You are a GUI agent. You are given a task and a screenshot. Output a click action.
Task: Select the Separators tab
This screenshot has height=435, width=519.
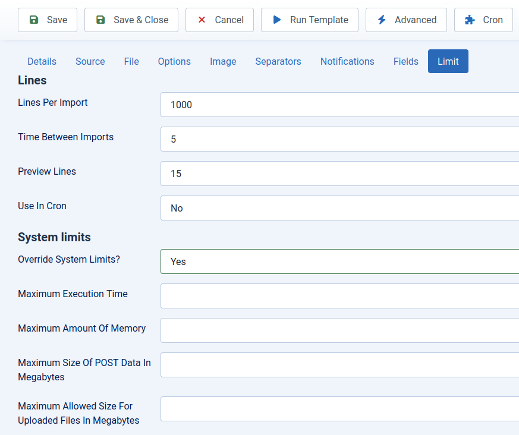tap(278, 61)
